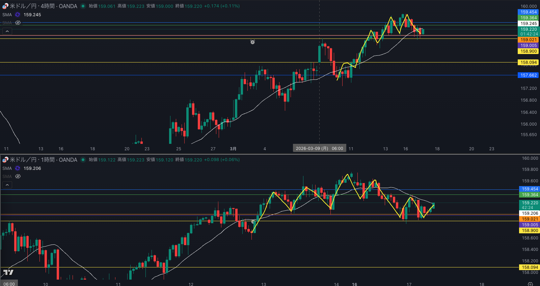Click the purple SMA refresh icon on 4-hour chart
The width and height of the screenshot is (540, 286).
(x=18, y=15)
